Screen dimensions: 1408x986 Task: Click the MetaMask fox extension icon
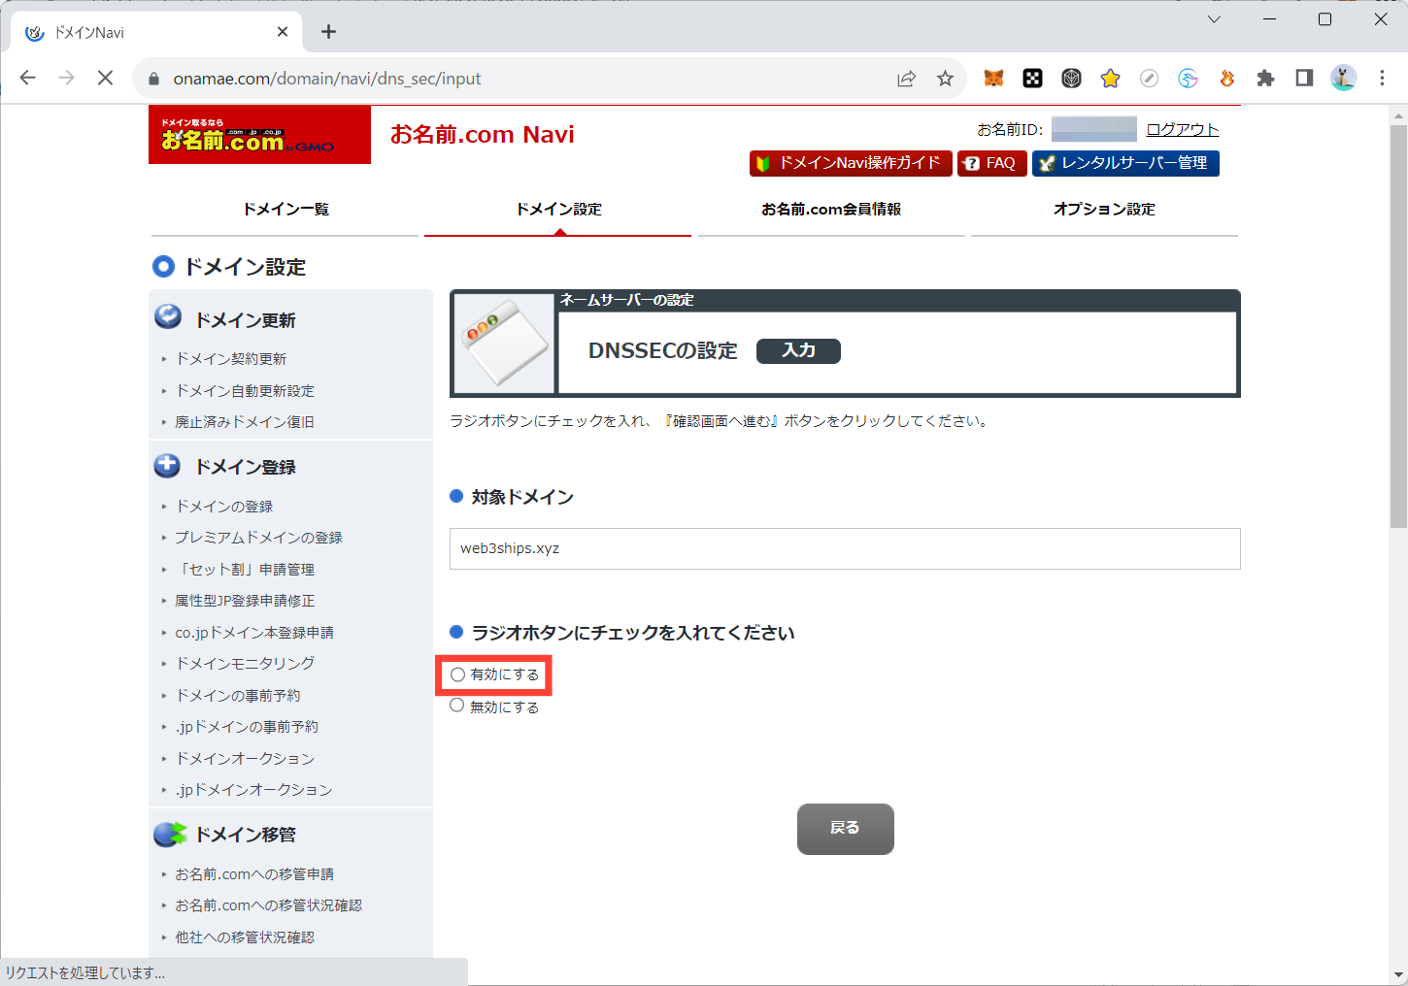(993, 79)
